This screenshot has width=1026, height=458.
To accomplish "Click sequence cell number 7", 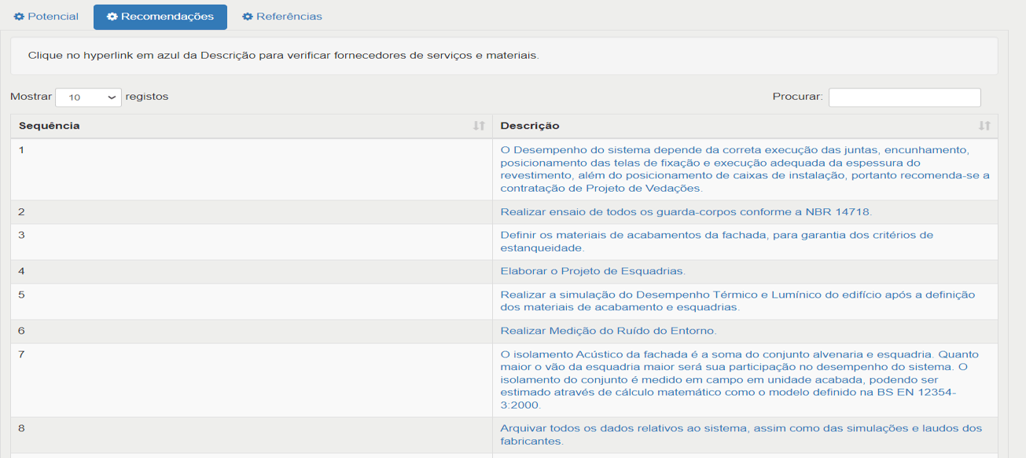I will pyautogui.click(x=252, y=380).
